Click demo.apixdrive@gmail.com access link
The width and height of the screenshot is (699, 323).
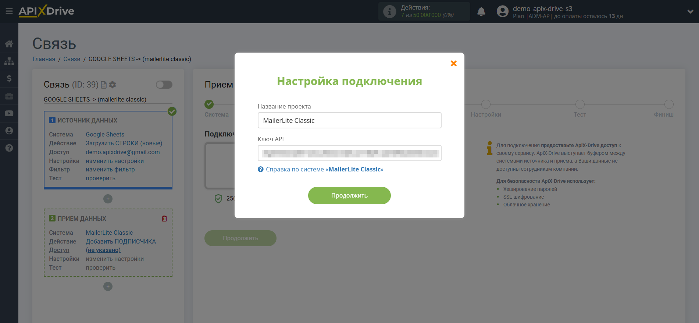[123, 152]
